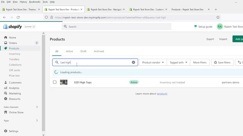Image resolution: width=243 pixels, height=136 pixels.
Task: Click the filter products search field
Action: [x=95, y=62]
